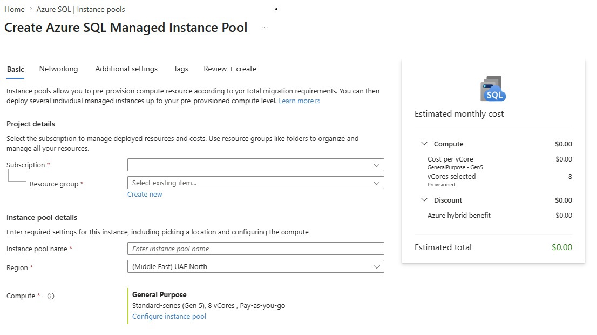This screenshot has height=335, width=597.
Task: Click the Cost per vCore label
Action: (450, 159)
